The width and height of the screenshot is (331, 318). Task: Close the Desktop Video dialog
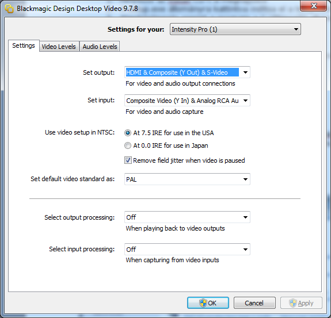(314, 6)
